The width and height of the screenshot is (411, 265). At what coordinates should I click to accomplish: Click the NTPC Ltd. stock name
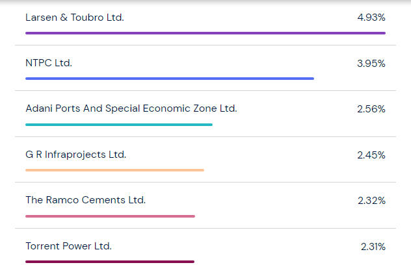(49, 63)
